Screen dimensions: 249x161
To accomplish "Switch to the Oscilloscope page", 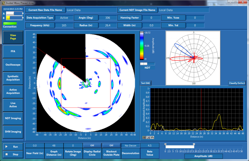I will coord(13,65).
